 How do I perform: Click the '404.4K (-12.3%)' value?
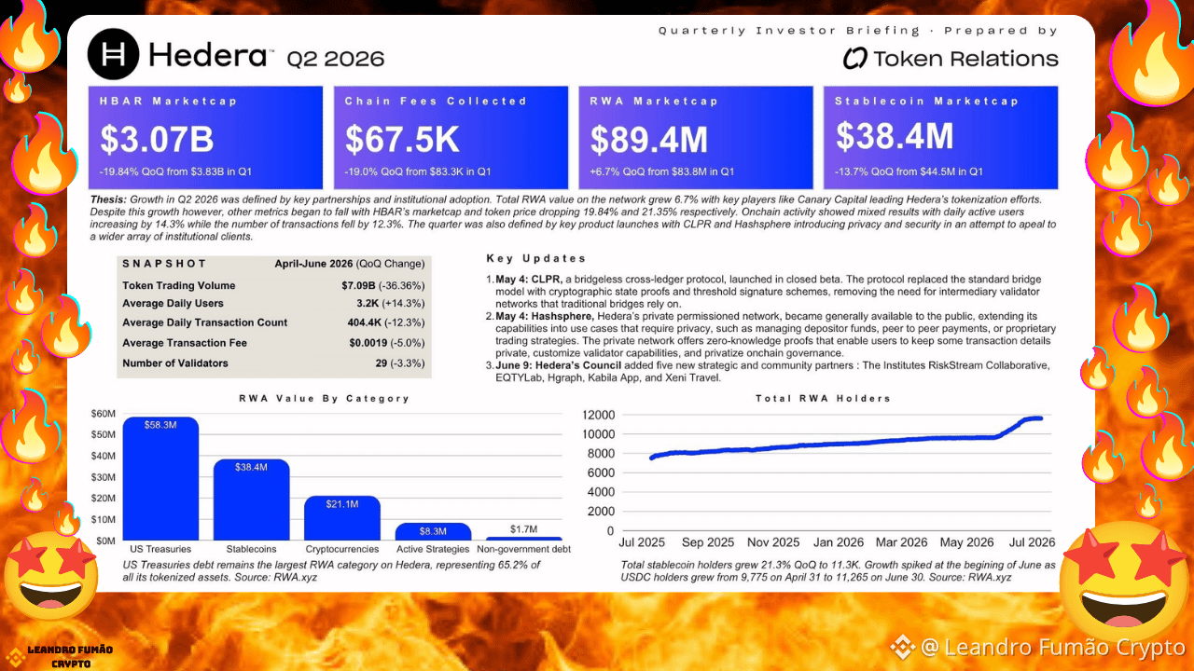pos(386,322)
